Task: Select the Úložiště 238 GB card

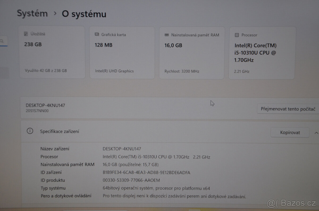Action: pyautogui.click(x=52, y=52)
